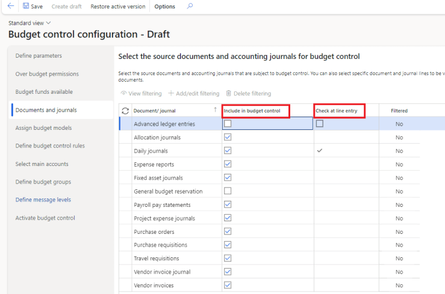Click Restore active version button

click(x=117, y=7)
